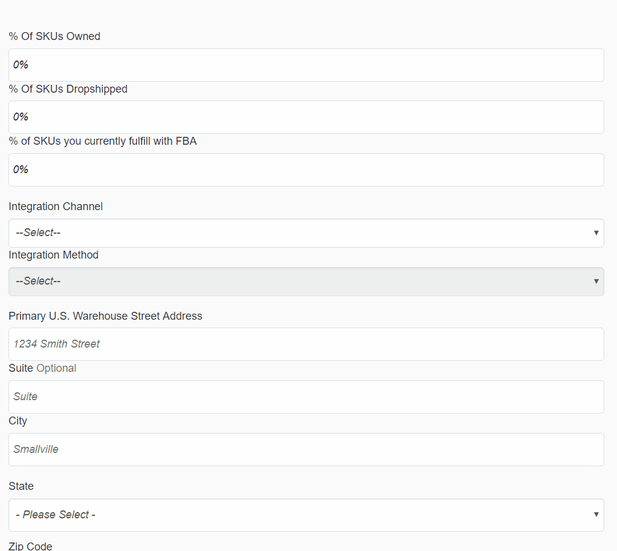The width and height of the screenshot is (617, 551).
Task: Click the Suite optional input field
Action: click(x=306, y=397)
